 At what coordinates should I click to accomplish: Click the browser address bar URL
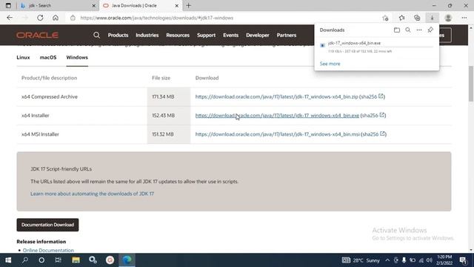point(156,18)
